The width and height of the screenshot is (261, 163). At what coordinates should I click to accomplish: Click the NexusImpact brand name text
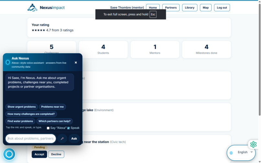52,8
